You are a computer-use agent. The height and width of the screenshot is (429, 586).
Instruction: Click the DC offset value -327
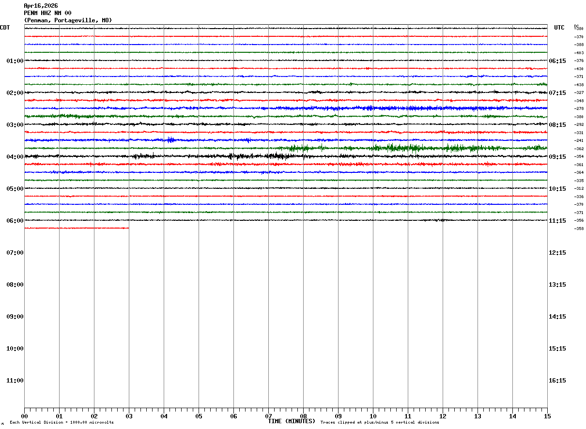click(x=579, y=93)
